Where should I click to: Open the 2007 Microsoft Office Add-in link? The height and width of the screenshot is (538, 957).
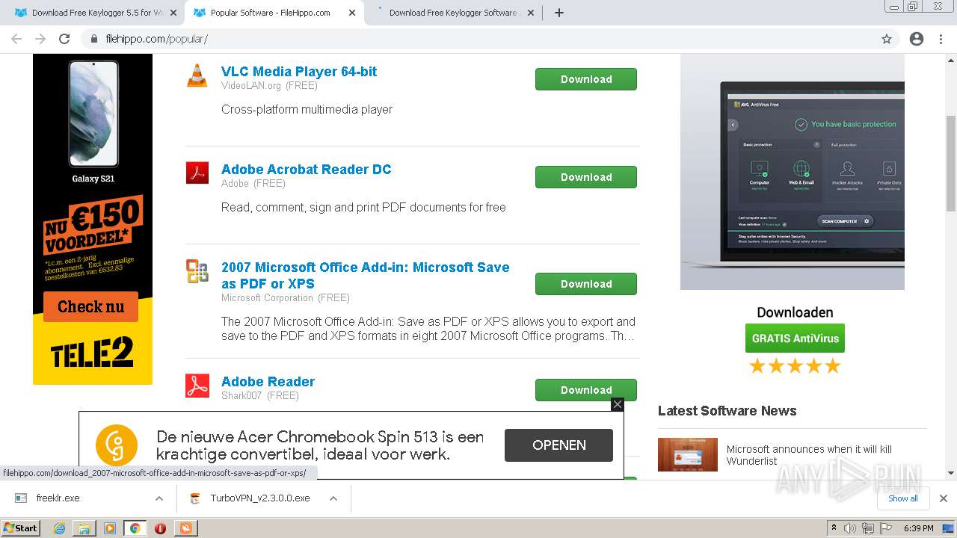(366, 275)
